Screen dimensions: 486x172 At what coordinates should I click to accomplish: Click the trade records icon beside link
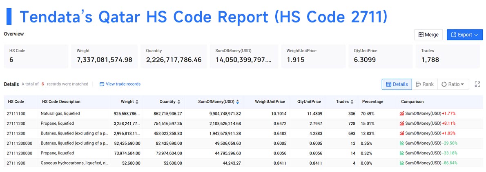(x=102, y=84)
